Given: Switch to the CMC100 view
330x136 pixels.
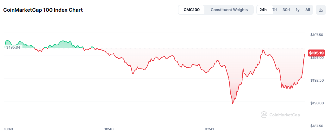Looking at the screenshot, I should (191, 10).
